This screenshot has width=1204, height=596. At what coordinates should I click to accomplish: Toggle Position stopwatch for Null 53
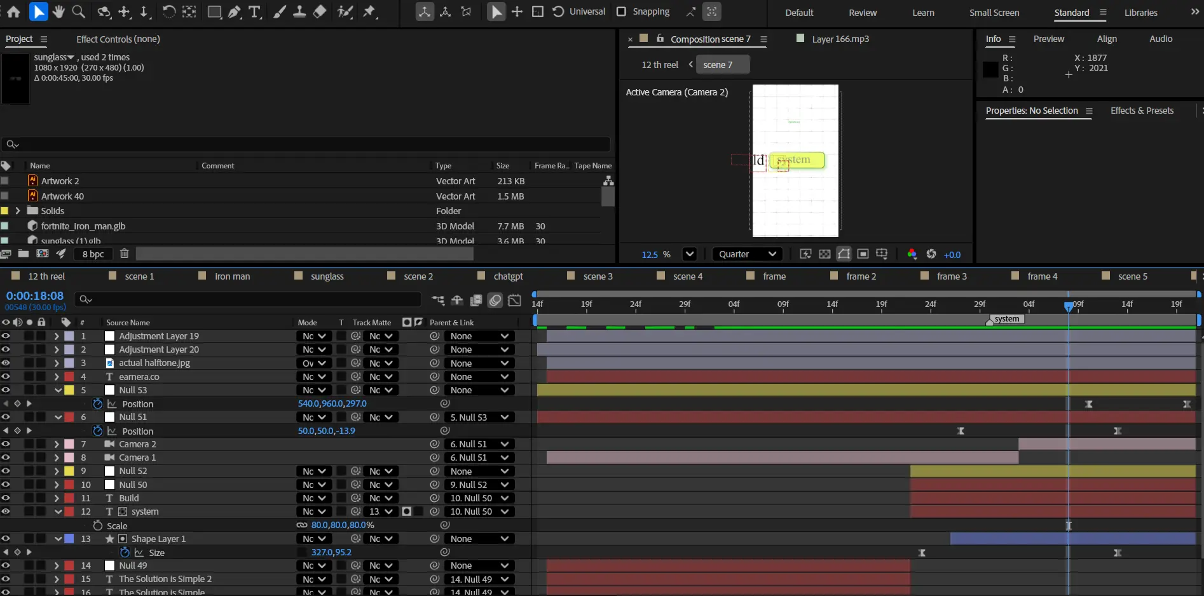pos(97,403)
